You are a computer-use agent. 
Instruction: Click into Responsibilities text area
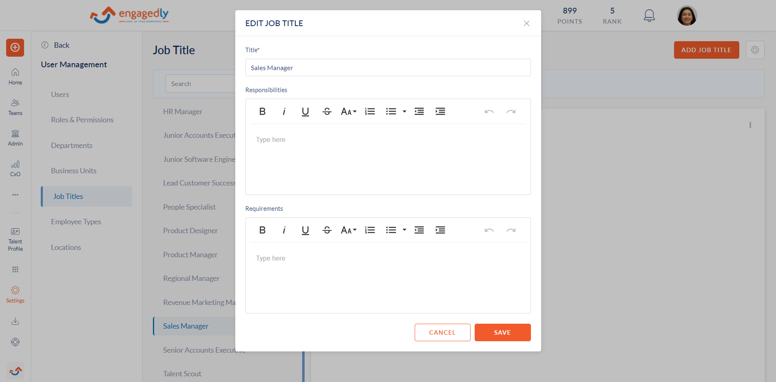[388, 159]
